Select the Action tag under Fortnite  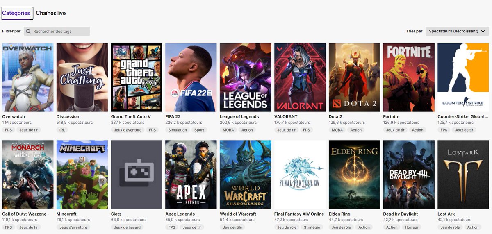(x=418, y=130)
